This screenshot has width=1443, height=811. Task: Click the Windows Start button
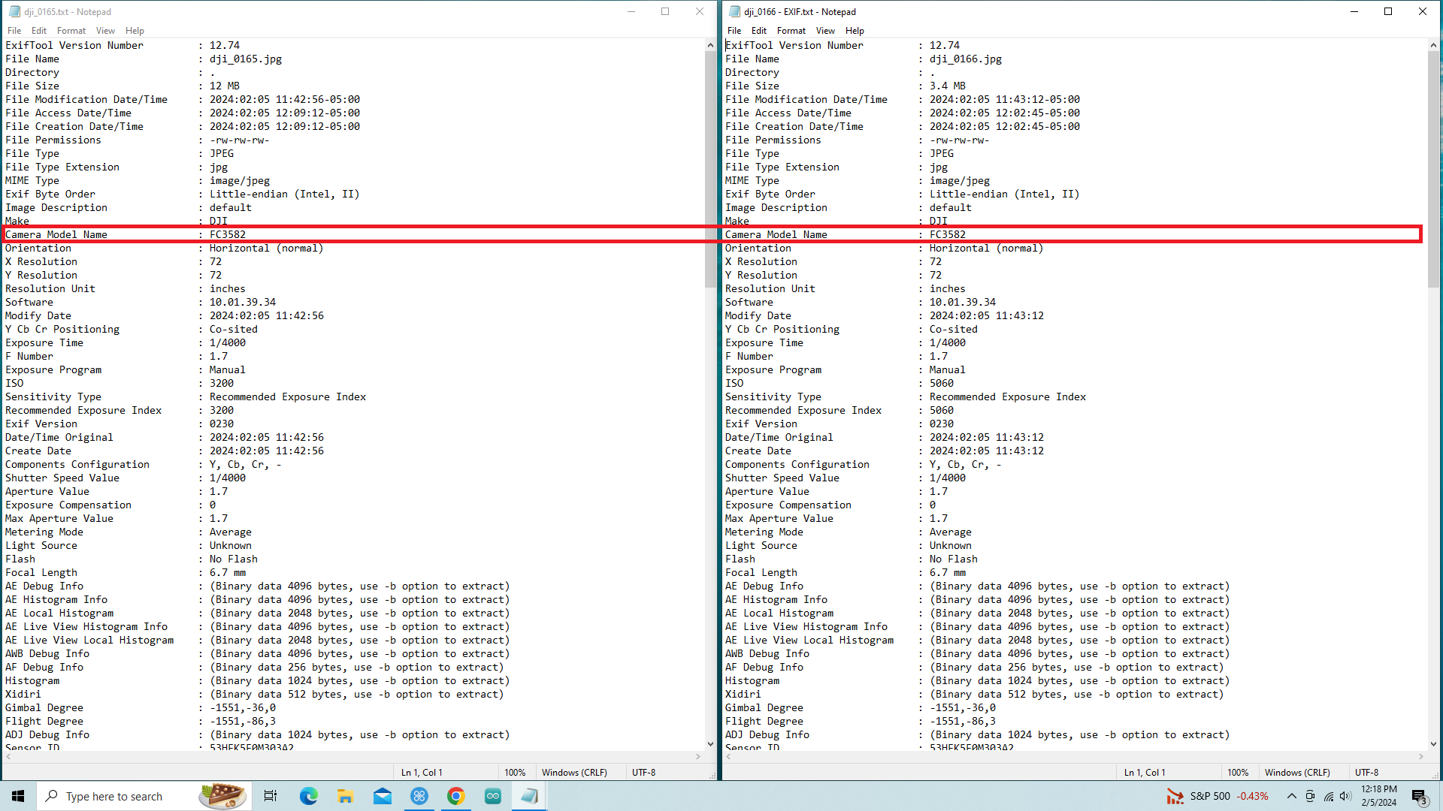coord(18,796)
